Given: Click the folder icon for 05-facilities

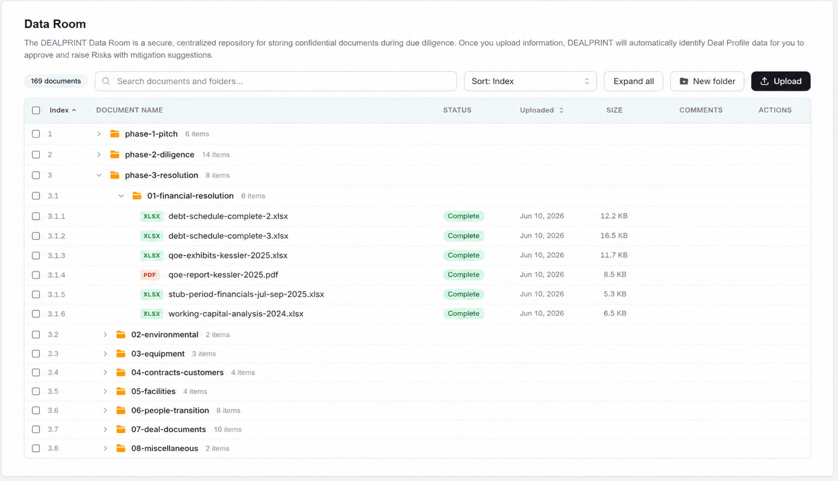Looking at the screenshot, I should point(121,391).
